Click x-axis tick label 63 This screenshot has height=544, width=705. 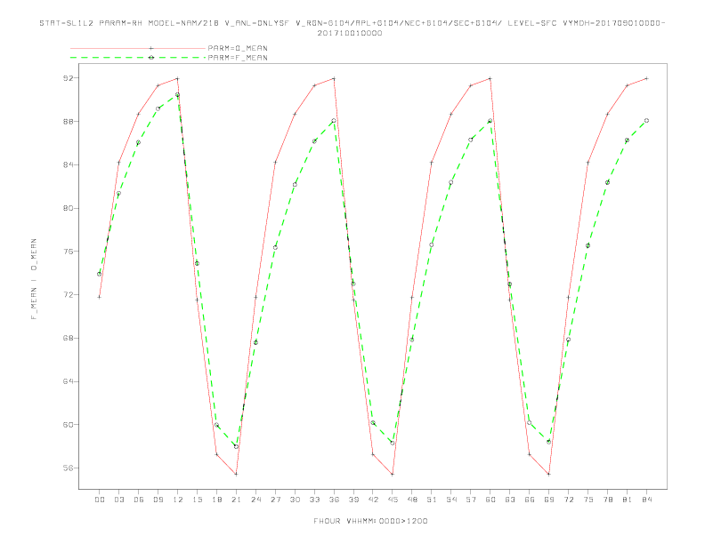(510, 500)
